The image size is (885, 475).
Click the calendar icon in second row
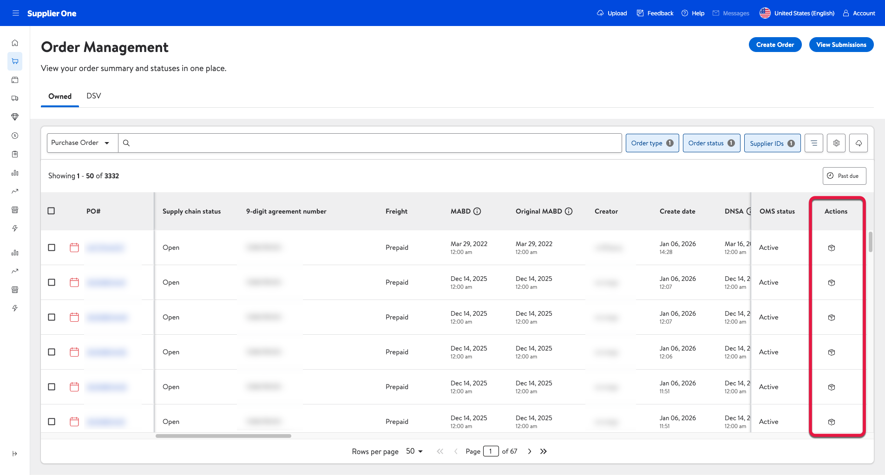pyautogui.click(x=74, y=282)
